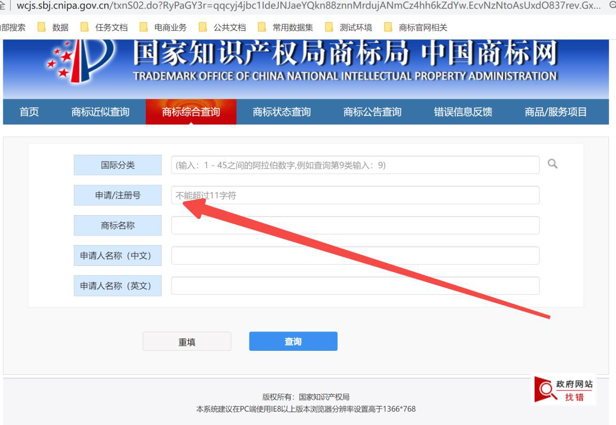616x425 pixels.
Task: Click the 国际分类 label
Action: 118,165
